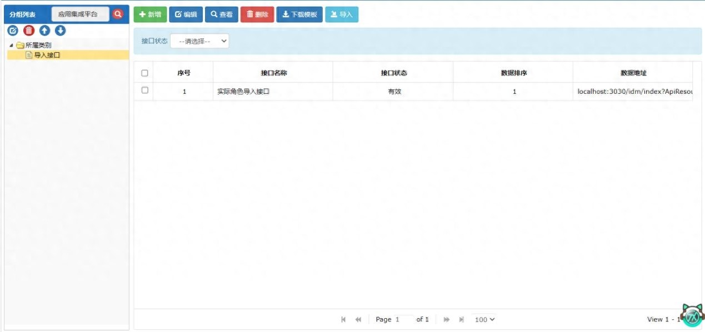Screen dimensions: 705x332
Task: Click the 查看 button
Action: click(222, 14)
